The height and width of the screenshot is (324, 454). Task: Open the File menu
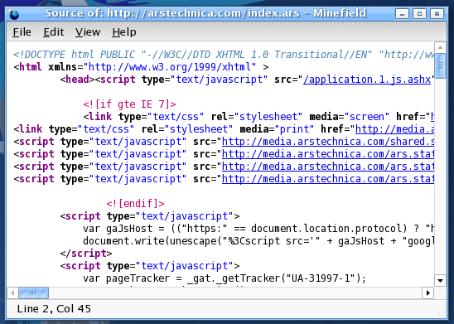tap(22, 31)
